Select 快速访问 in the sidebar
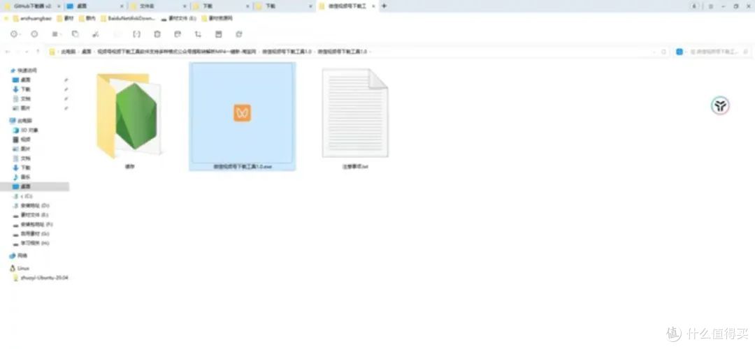 (x=27, y=70)
